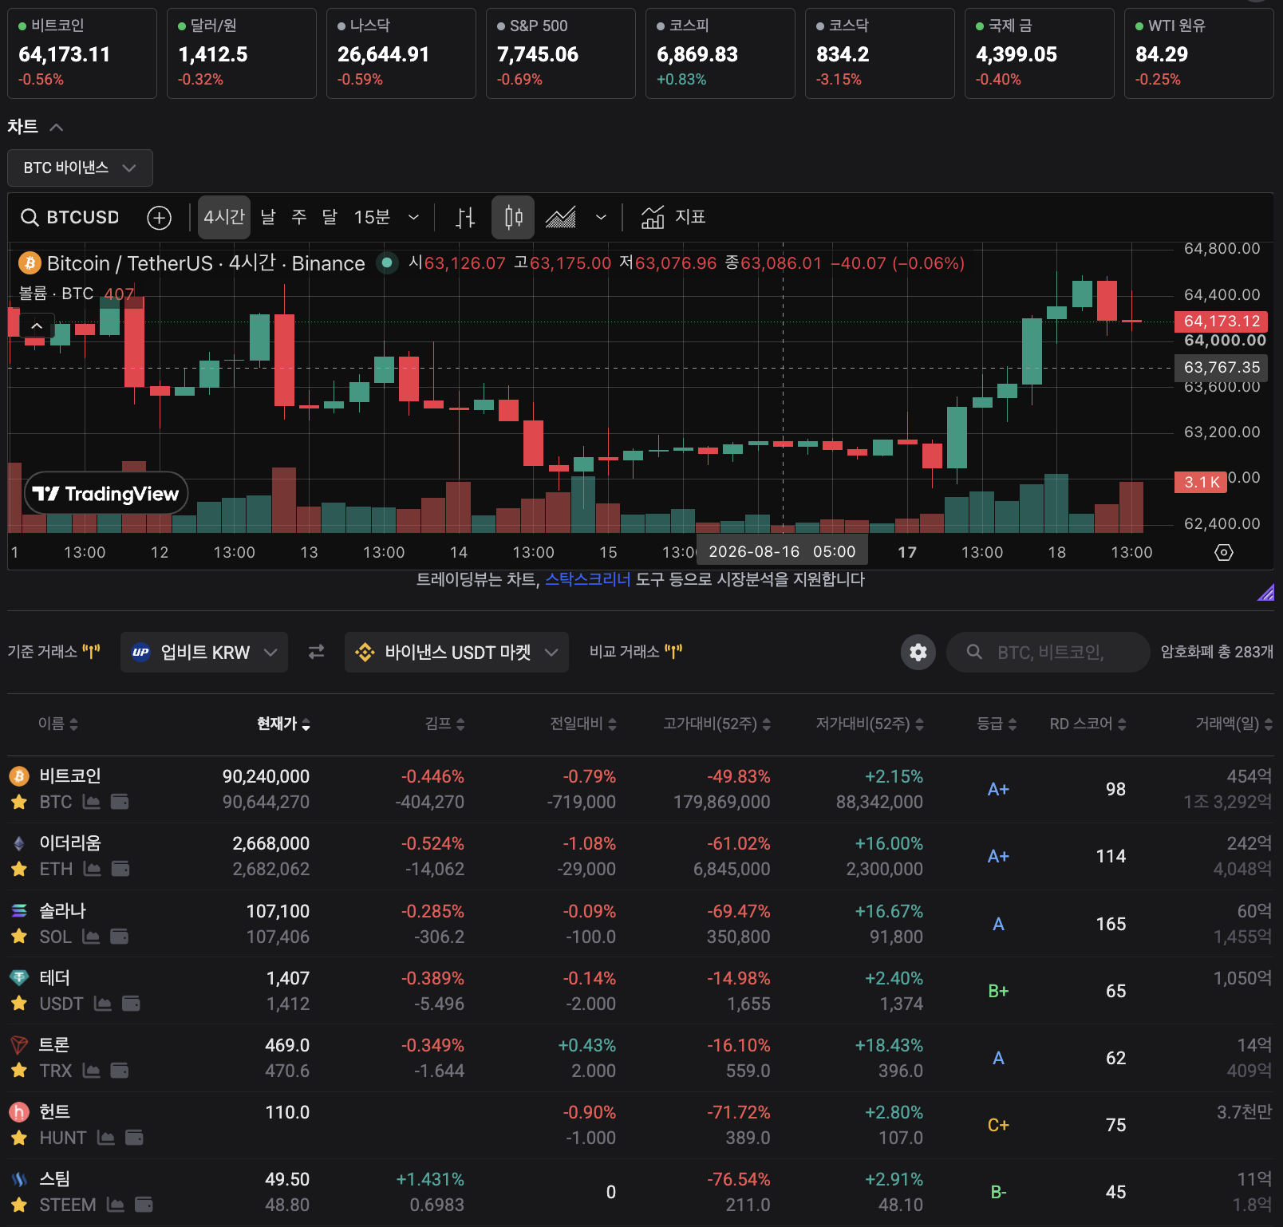Open the TRX row wallet icon

120,1071
